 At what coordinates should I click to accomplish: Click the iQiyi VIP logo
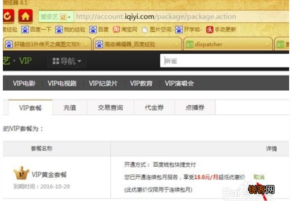point(17,61)
